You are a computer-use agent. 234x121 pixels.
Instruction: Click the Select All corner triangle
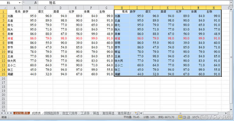(4, 8)
